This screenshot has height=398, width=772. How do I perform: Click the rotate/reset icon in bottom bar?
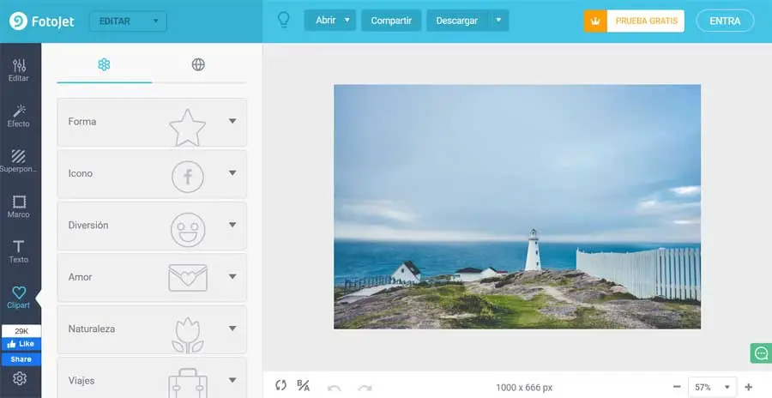[280, 385]
